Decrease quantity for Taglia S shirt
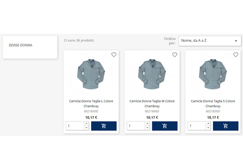 coord(208,128)
